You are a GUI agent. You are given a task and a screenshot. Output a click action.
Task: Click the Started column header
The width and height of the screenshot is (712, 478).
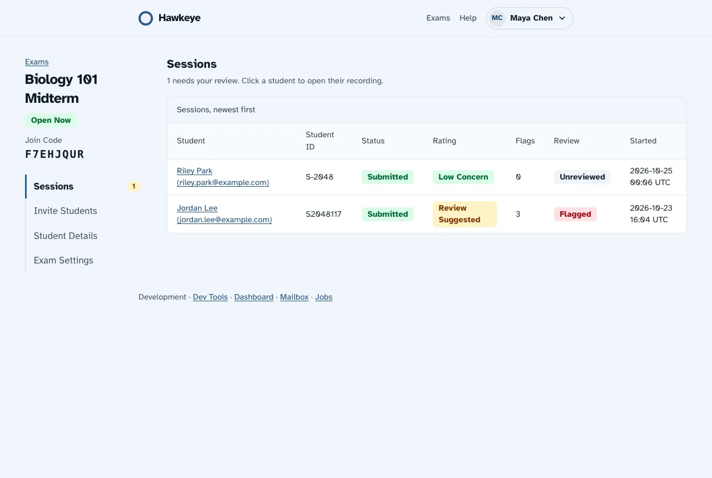(x=643, y=141)
